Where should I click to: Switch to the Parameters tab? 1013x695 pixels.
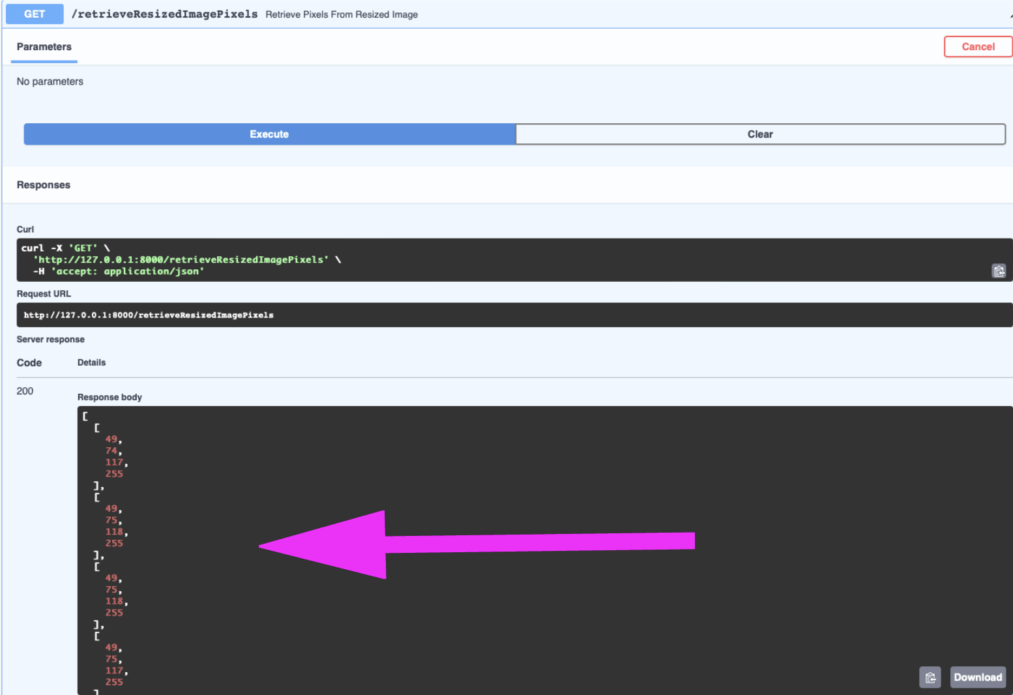(x=44, y=46)
